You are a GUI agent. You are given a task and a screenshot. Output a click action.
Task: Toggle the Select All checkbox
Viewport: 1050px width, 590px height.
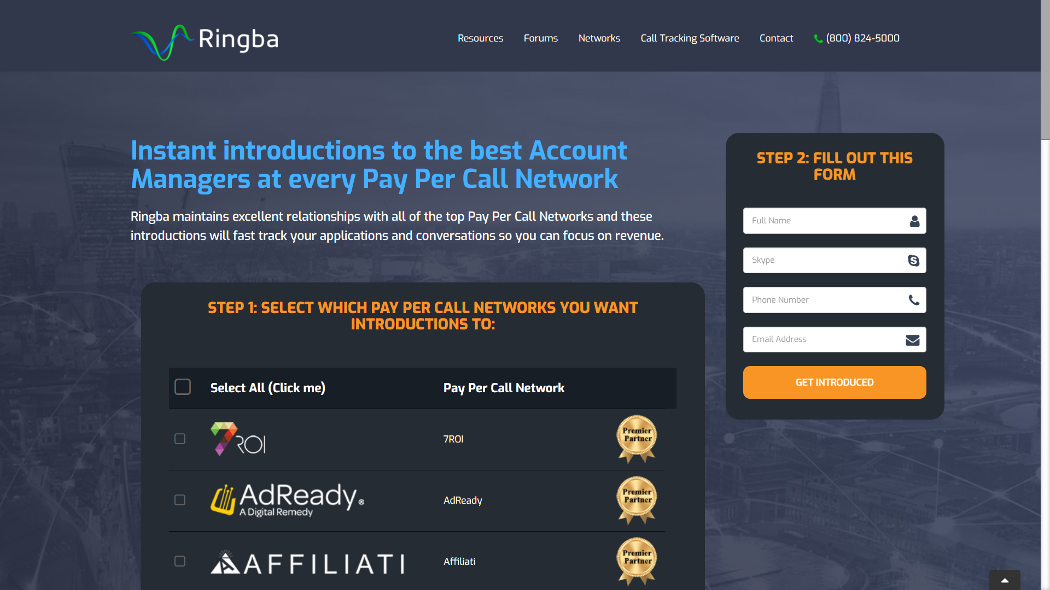(182, 387)
